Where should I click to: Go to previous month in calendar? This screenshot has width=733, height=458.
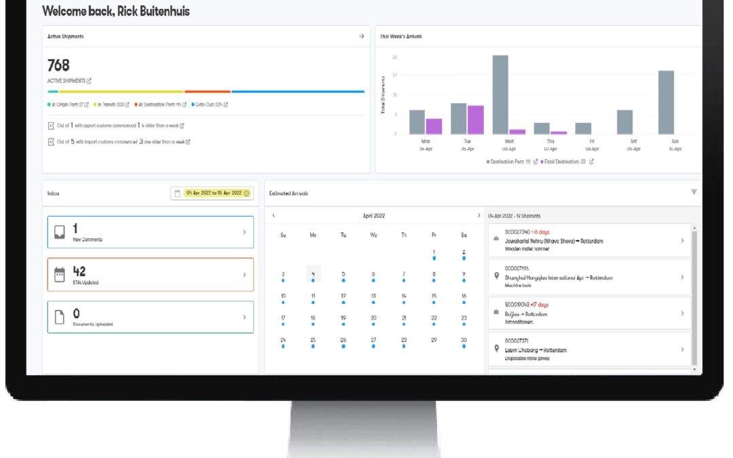point(274,216)
